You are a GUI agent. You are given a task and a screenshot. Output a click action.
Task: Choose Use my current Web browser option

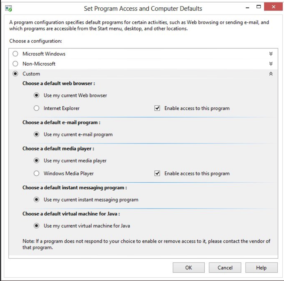36,95
